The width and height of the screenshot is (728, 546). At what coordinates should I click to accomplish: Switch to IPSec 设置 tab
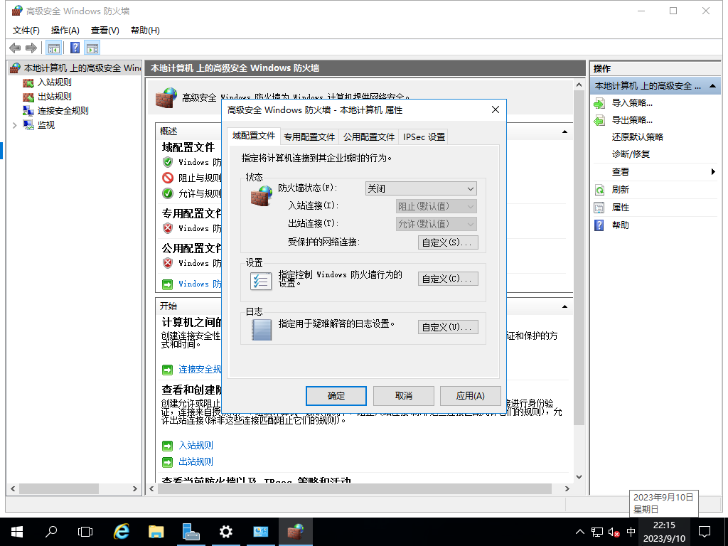point(424,137)
